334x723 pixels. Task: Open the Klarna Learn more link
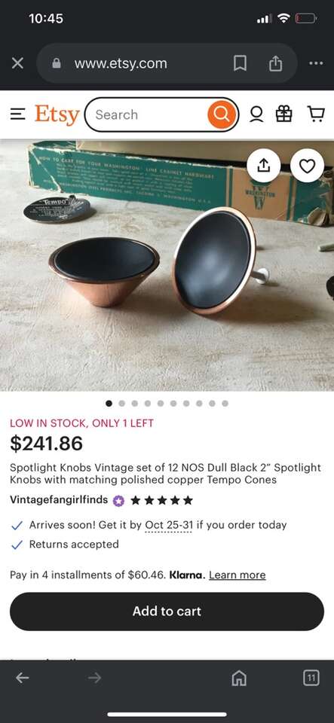(237, 575)
